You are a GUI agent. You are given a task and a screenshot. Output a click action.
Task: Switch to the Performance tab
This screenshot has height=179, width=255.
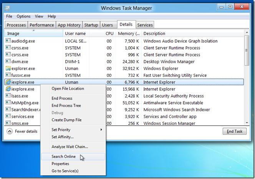pos(42,25)
